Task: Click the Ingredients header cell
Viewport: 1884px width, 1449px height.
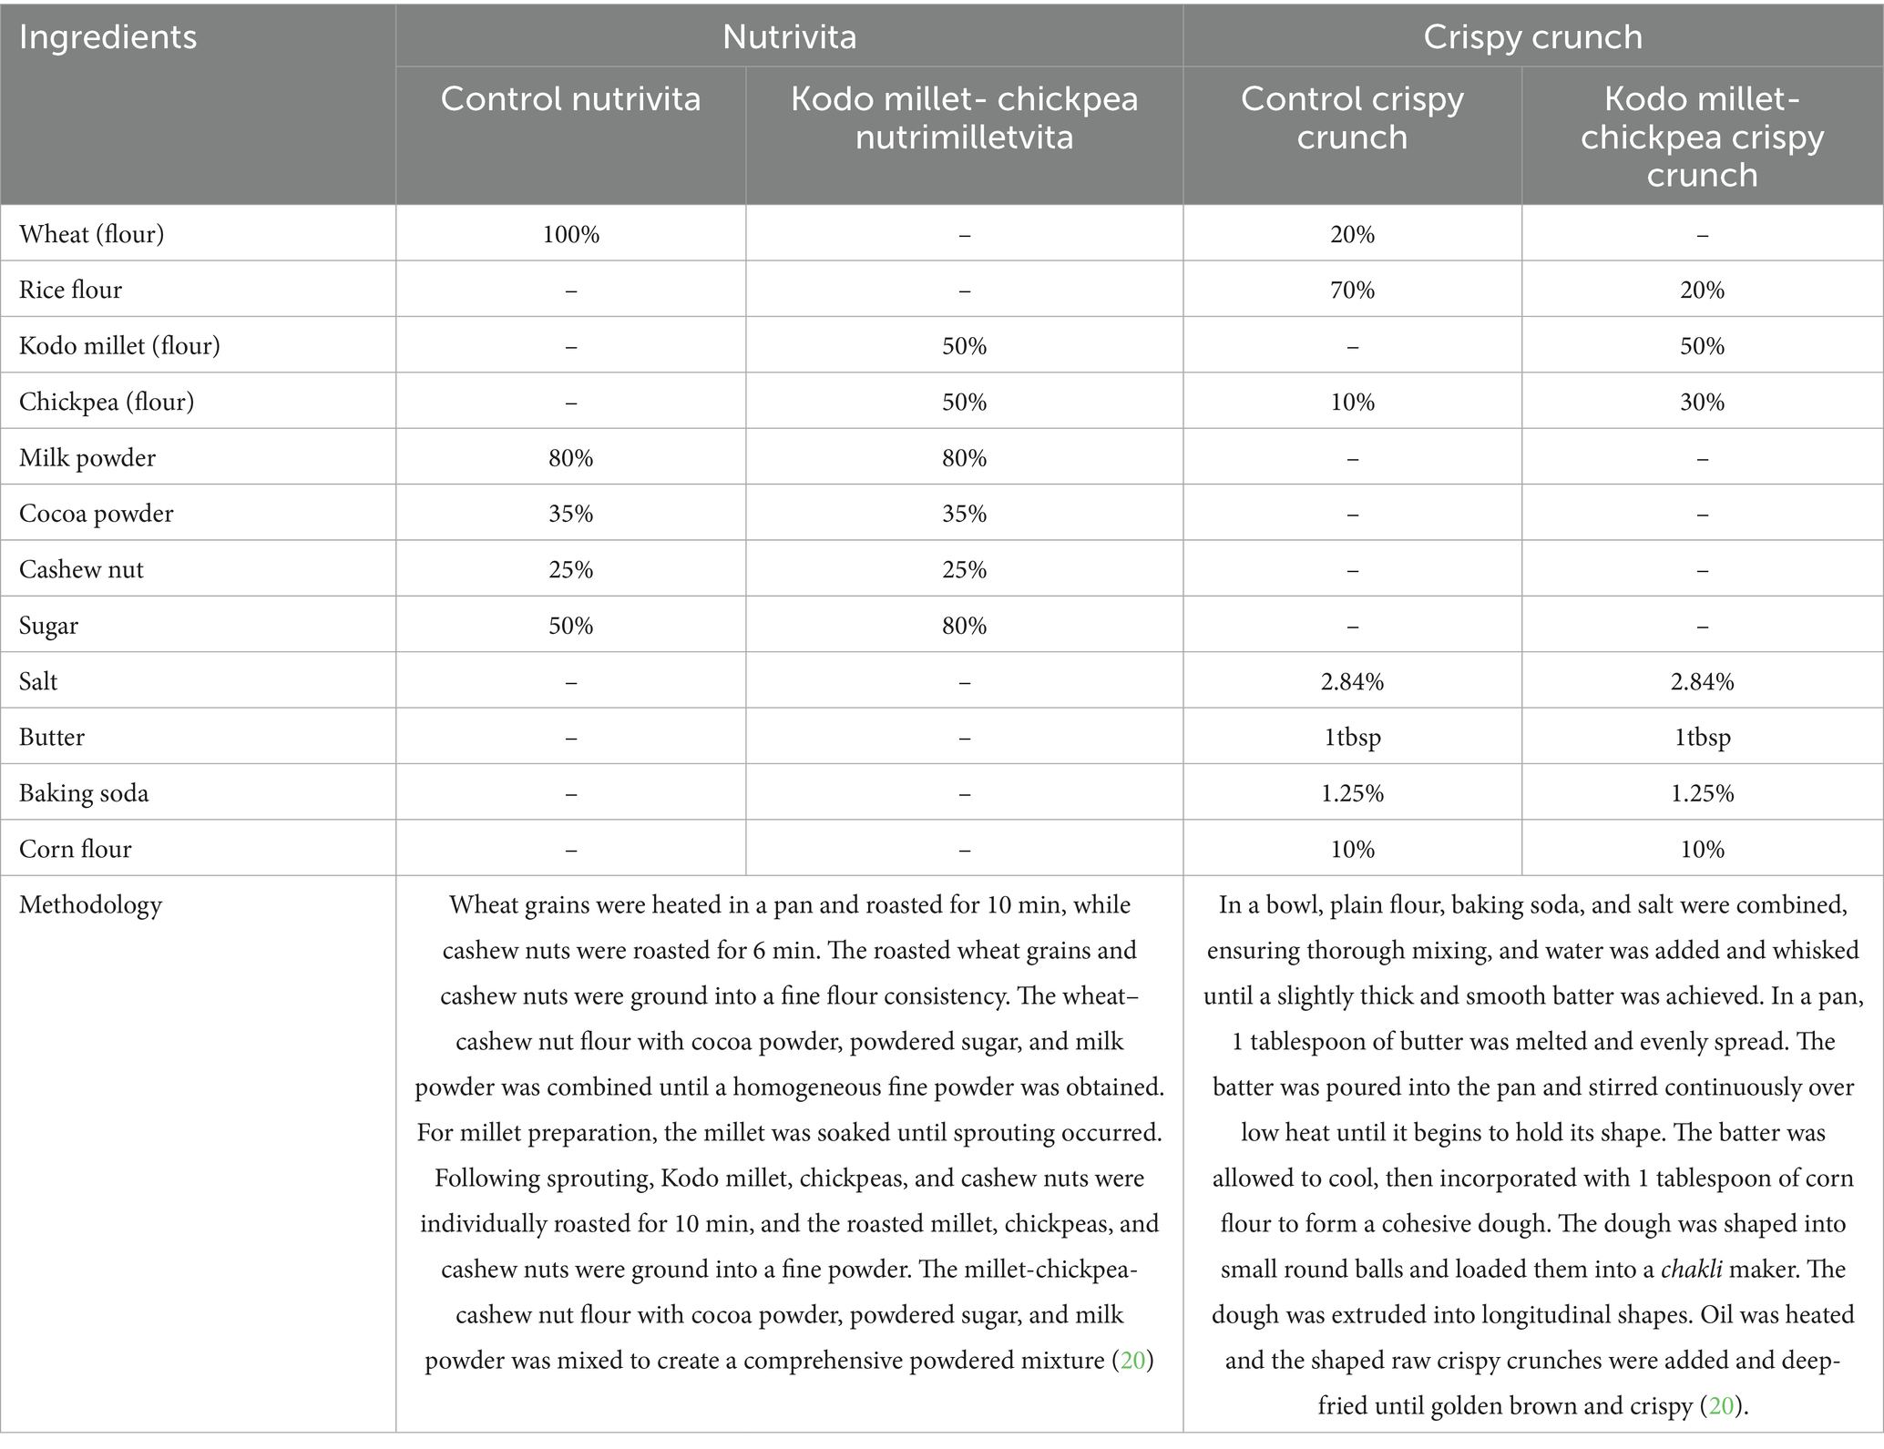Action: (x=108, y=37)
